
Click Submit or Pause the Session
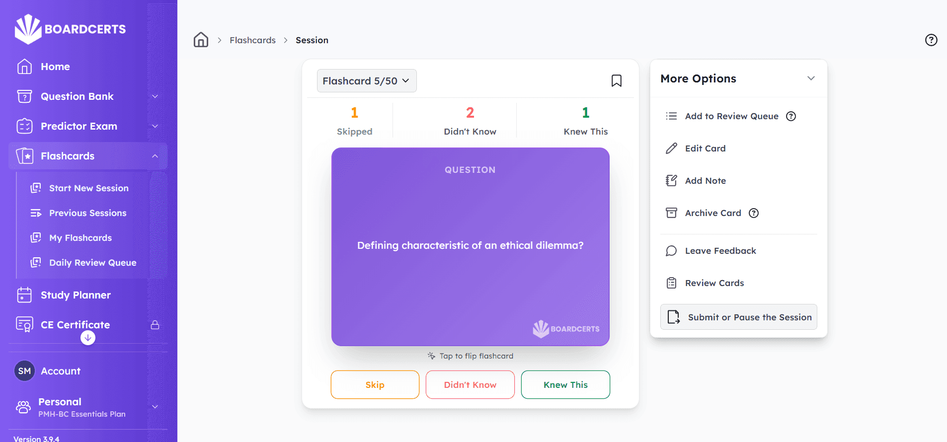click(x=738, y=317)
